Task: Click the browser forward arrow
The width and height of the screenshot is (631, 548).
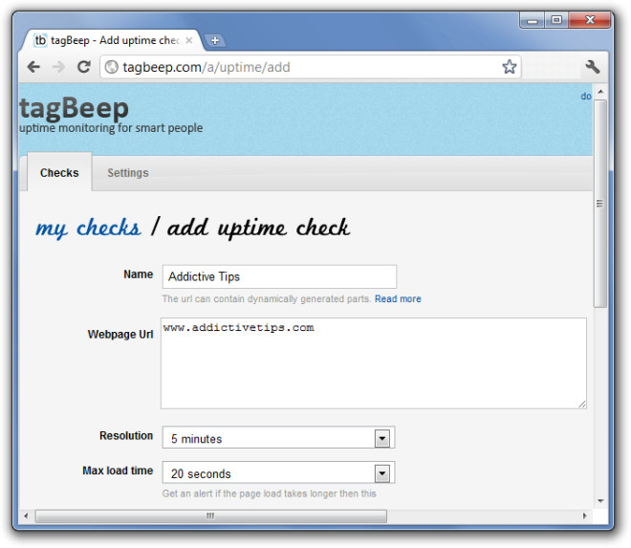Action: tap(58, 67)
